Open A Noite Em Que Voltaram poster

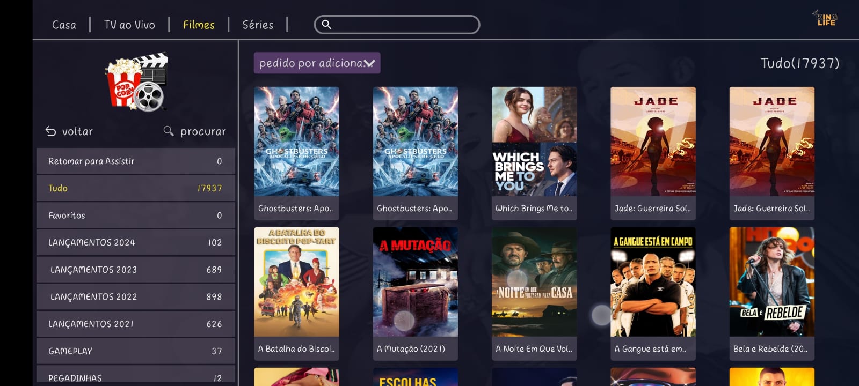pos(534,282)
